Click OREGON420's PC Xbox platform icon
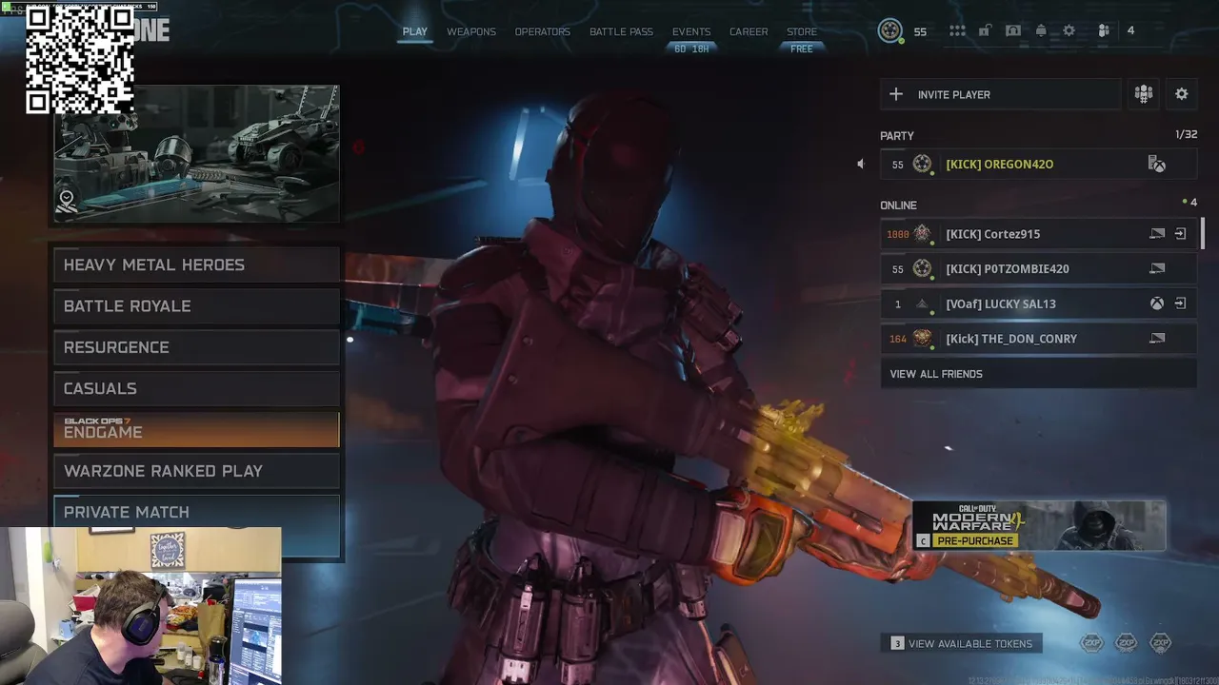The width and height of the screenshot is (1219, 685). pyautogui.click(x=1157, y=164)
